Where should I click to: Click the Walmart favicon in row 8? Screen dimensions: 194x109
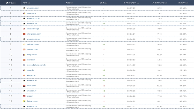click(24, 44)
